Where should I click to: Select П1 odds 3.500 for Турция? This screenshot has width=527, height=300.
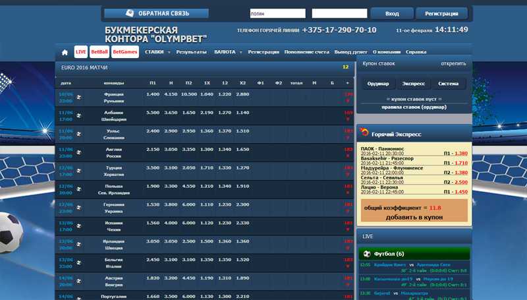point(153,168)
